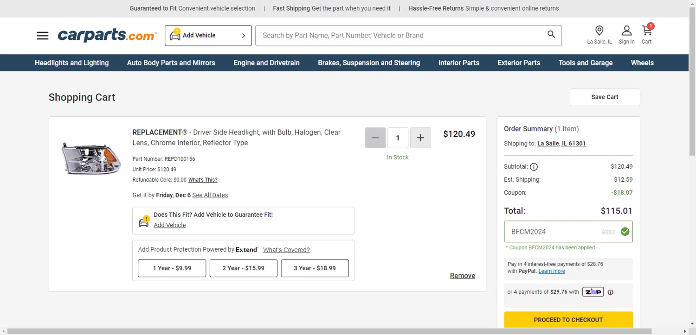Expand See All Dates delivery options

click(x=210, y=196)
